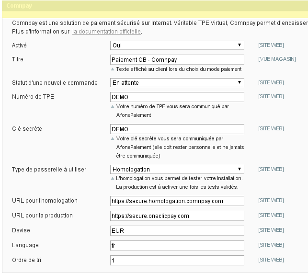The width and height of the screenshot is (308, 274).
Task: Focus the Clé secrète input field
Action: pyautogui.click(x=177, y=129)
